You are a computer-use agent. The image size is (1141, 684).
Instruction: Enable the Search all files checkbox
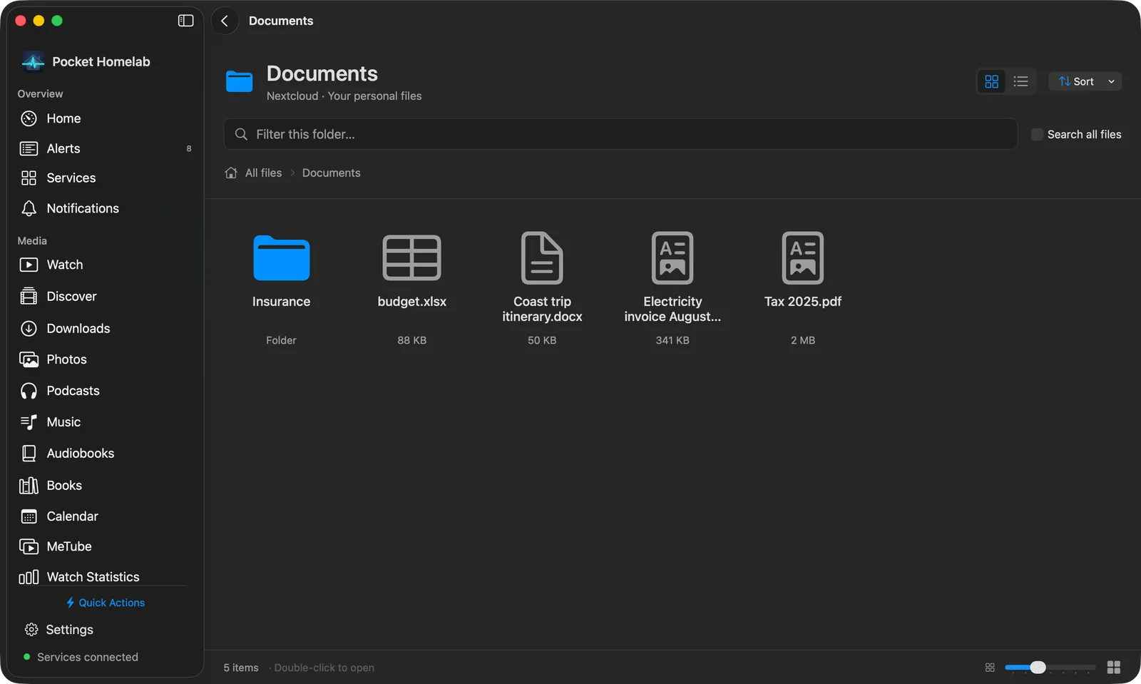1037,134
